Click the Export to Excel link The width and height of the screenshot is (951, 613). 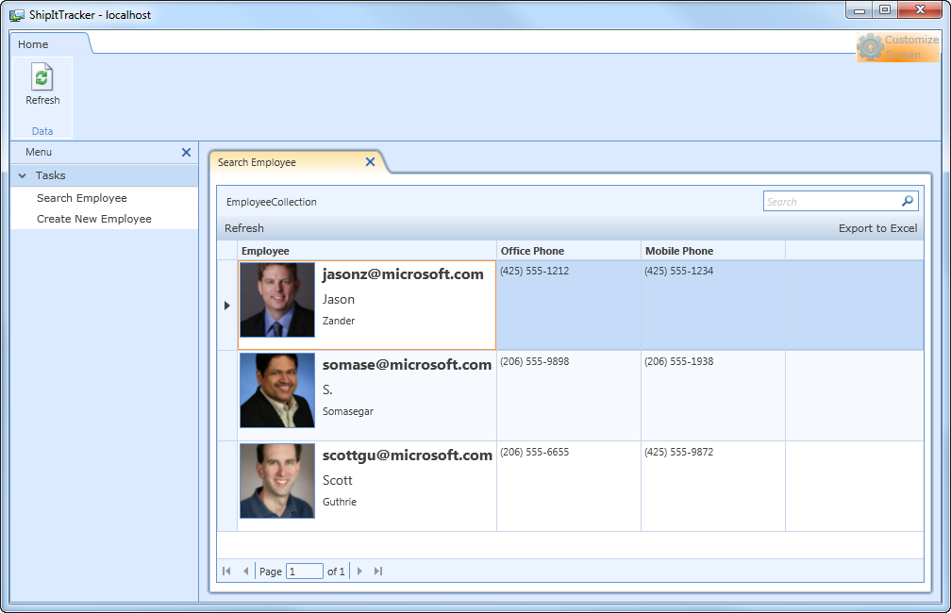(877, 227)
